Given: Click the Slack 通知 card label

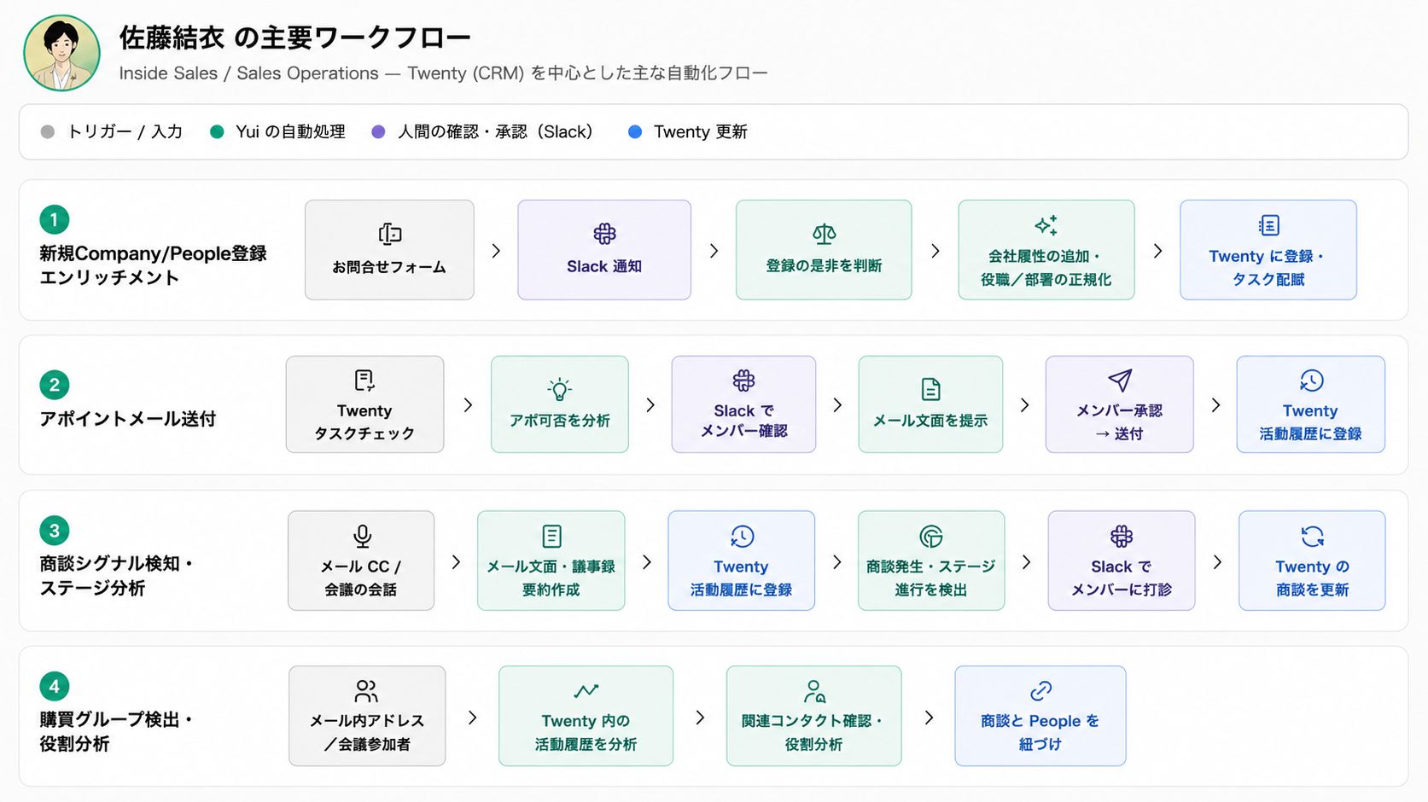Looking at the screenshot, I should (x=604, y=266).
